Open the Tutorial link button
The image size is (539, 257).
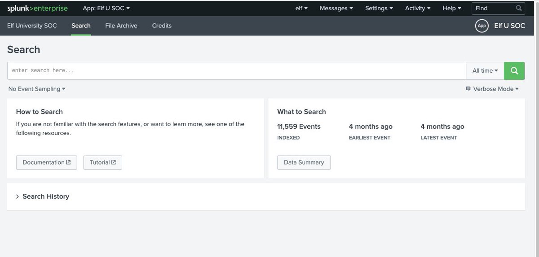click(x=103, y=162)
